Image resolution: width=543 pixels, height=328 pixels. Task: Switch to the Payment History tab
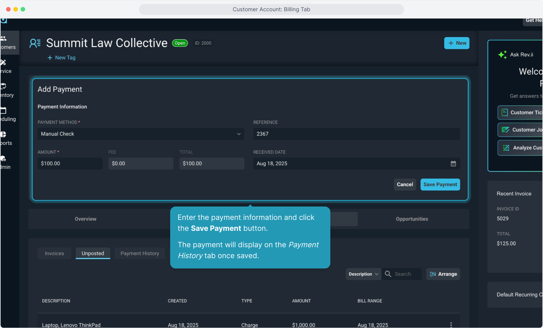tap(140, 253)
